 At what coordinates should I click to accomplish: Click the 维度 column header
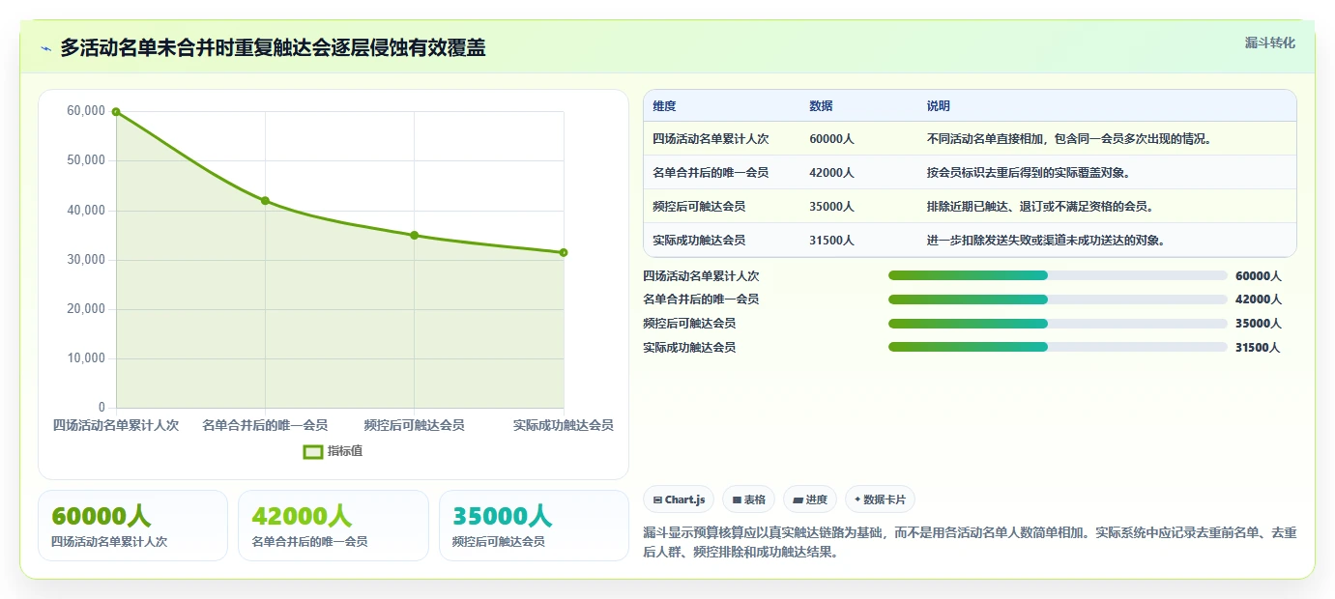(x=664, y=106)
